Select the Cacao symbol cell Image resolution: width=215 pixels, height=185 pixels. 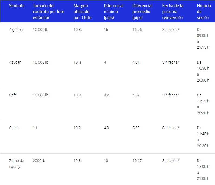[x=14, y=128]
